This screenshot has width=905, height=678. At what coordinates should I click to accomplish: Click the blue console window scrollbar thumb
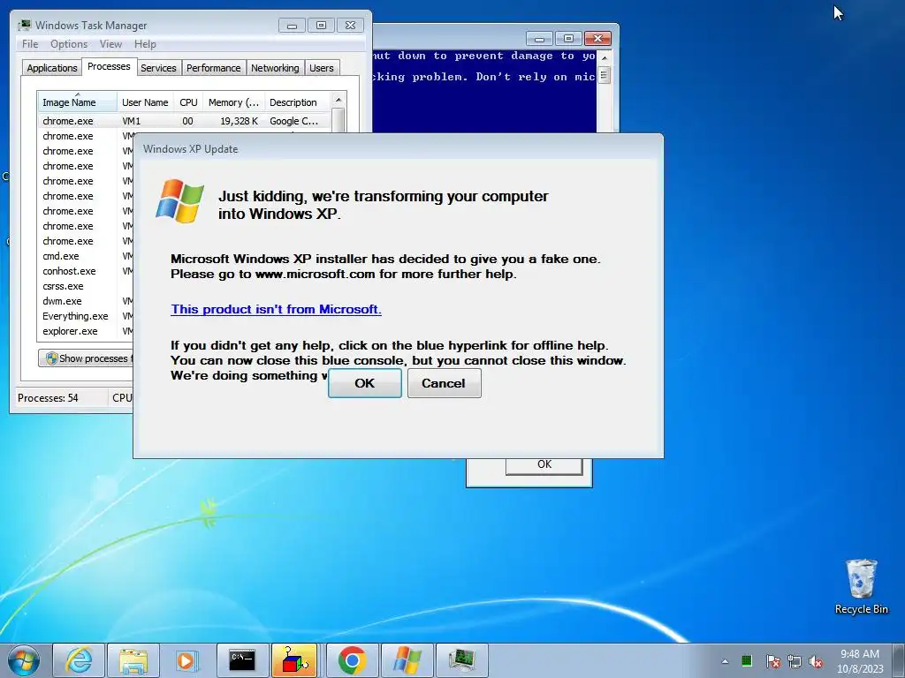click(x=604, y=75)
